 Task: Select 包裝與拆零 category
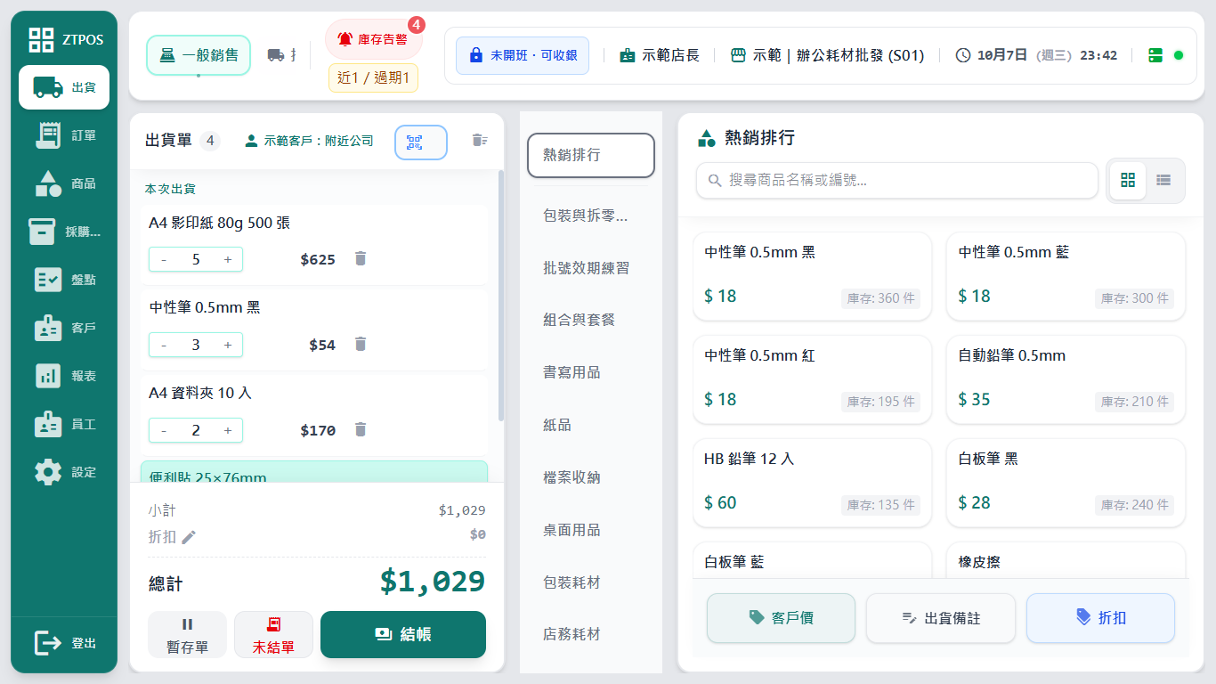(591, 216)
